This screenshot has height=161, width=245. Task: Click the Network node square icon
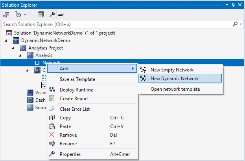coord(37,63)
